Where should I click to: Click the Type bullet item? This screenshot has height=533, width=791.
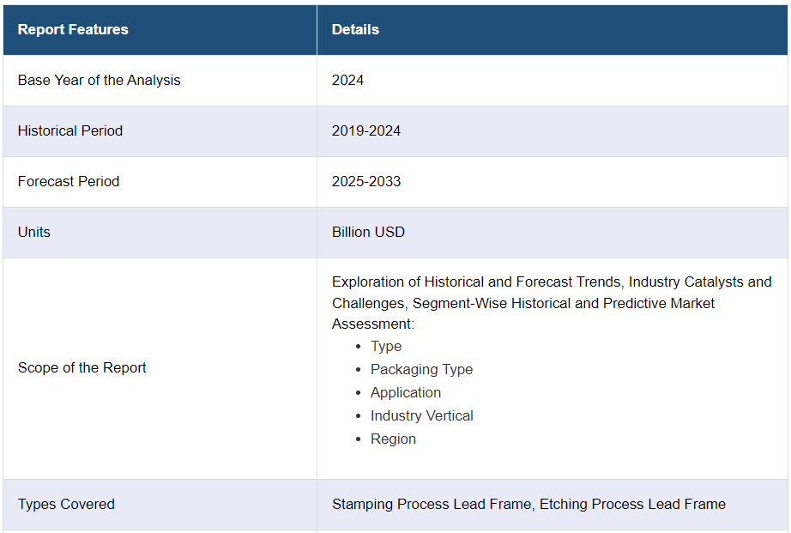(x=386, y=346)
